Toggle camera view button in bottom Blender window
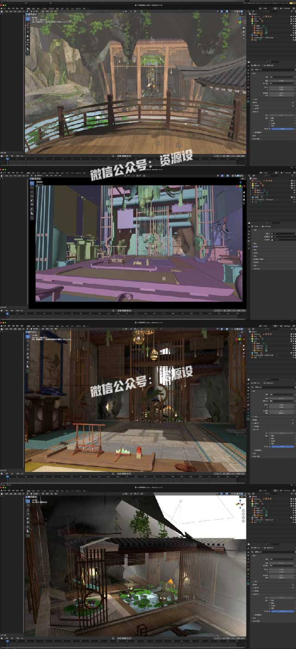The width and height of the screenshot is (296, 649). [x=243, y=518]
